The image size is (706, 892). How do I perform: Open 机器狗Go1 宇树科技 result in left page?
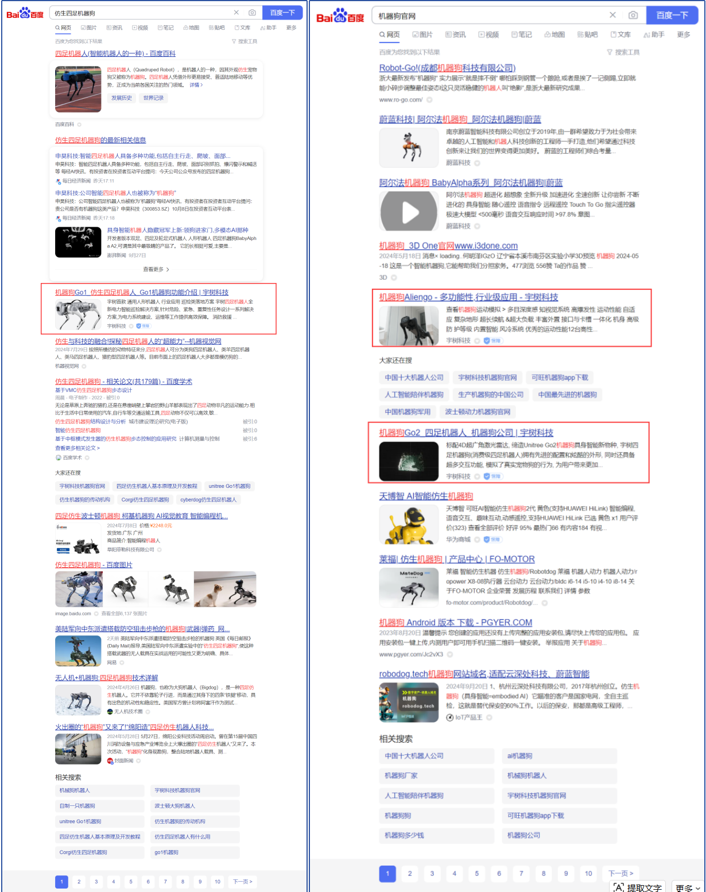[142, 292]
